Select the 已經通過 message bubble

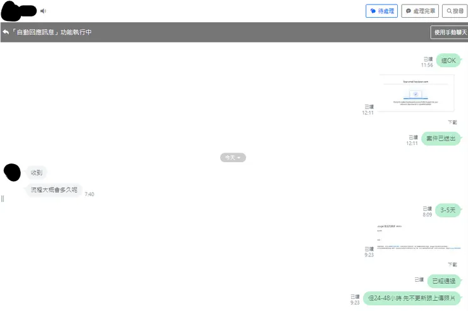444,281
